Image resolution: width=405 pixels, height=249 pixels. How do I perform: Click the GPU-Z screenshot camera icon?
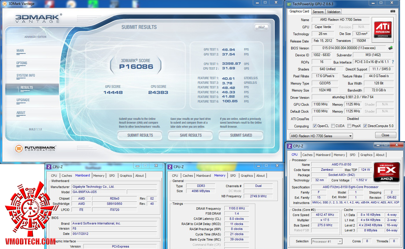pyautogui.click(x=393, y=11)
